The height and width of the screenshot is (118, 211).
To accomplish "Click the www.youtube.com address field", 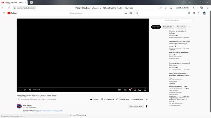I will point(26,8).
